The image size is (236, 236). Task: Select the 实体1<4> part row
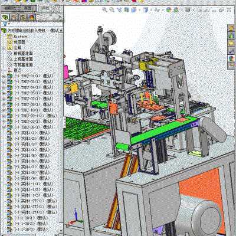click(28, 150)
